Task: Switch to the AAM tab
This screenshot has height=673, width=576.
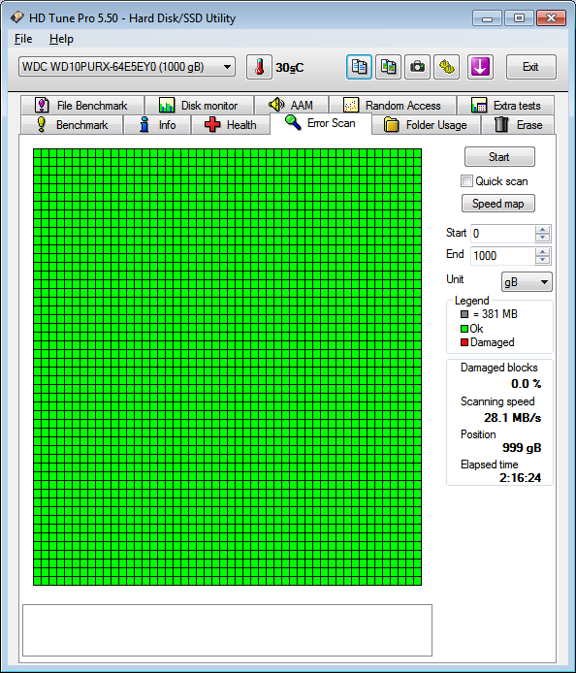Action: tap(291, 105)
